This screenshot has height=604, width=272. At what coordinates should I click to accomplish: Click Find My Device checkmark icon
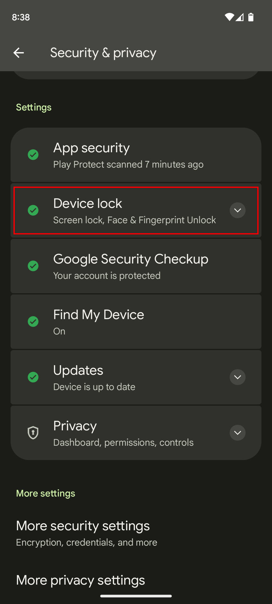coord(33,322)
